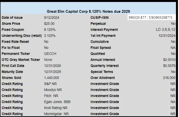179x117 pixels.
Task: Click the Interest Payment value LD 3,6,9,12
Action: click(165, 29)
